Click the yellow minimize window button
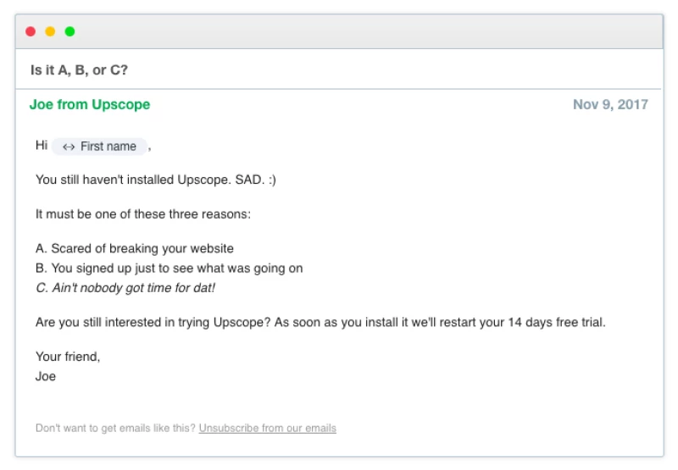678x470 pixels. click(x=50, y=31)
